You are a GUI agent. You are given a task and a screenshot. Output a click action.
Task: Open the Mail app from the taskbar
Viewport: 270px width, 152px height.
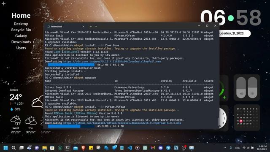76,148
